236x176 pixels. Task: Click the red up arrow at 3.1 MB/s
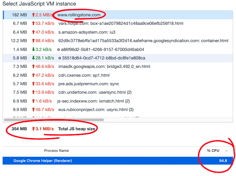click(33, 129)
